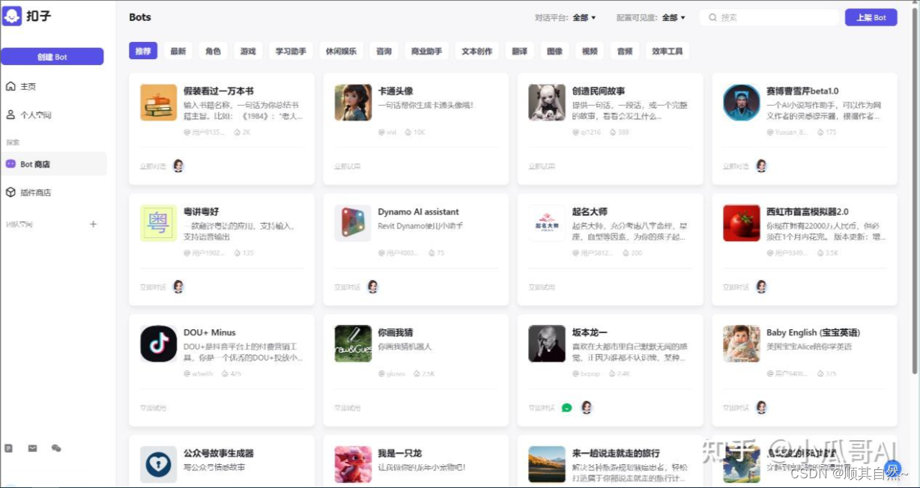Select the 学习助手 category tab
This screenshot has width=920, height=488.
click(x=291, y=51)
